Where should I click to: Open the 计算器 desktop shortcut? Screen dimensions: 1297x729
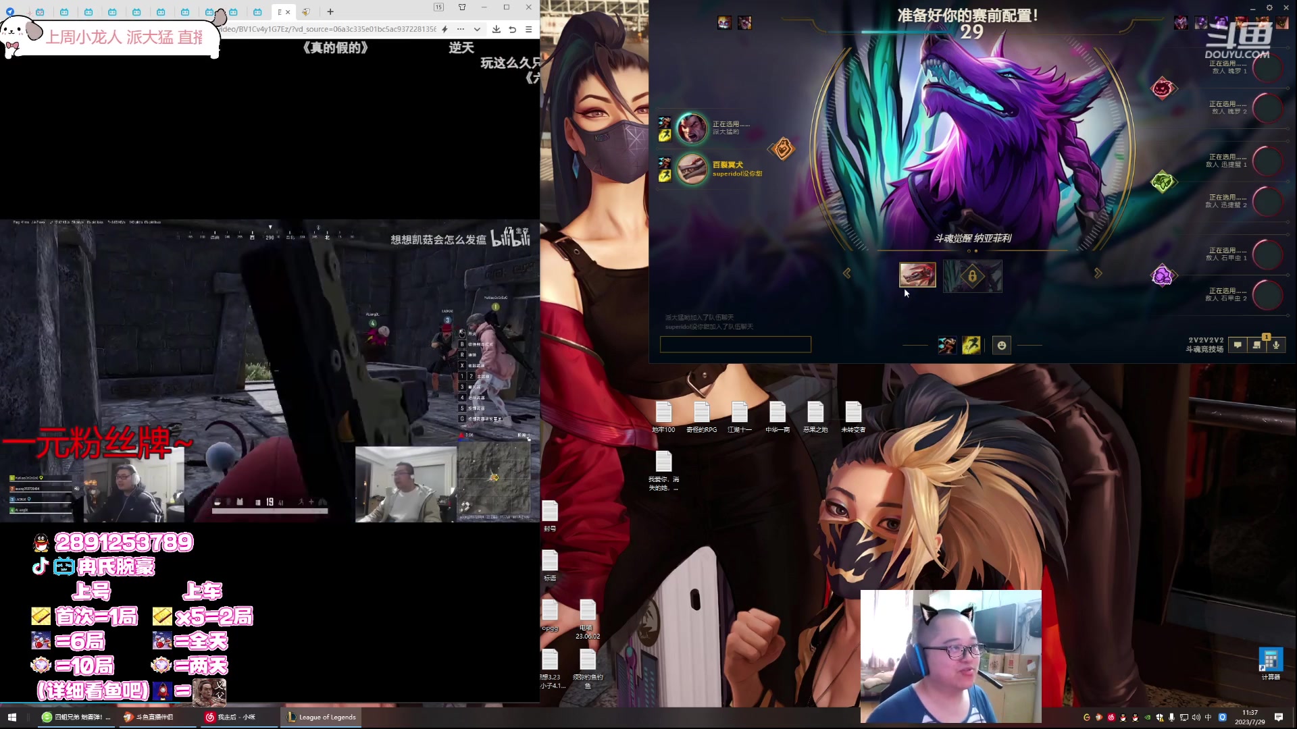pos(1271,664)
